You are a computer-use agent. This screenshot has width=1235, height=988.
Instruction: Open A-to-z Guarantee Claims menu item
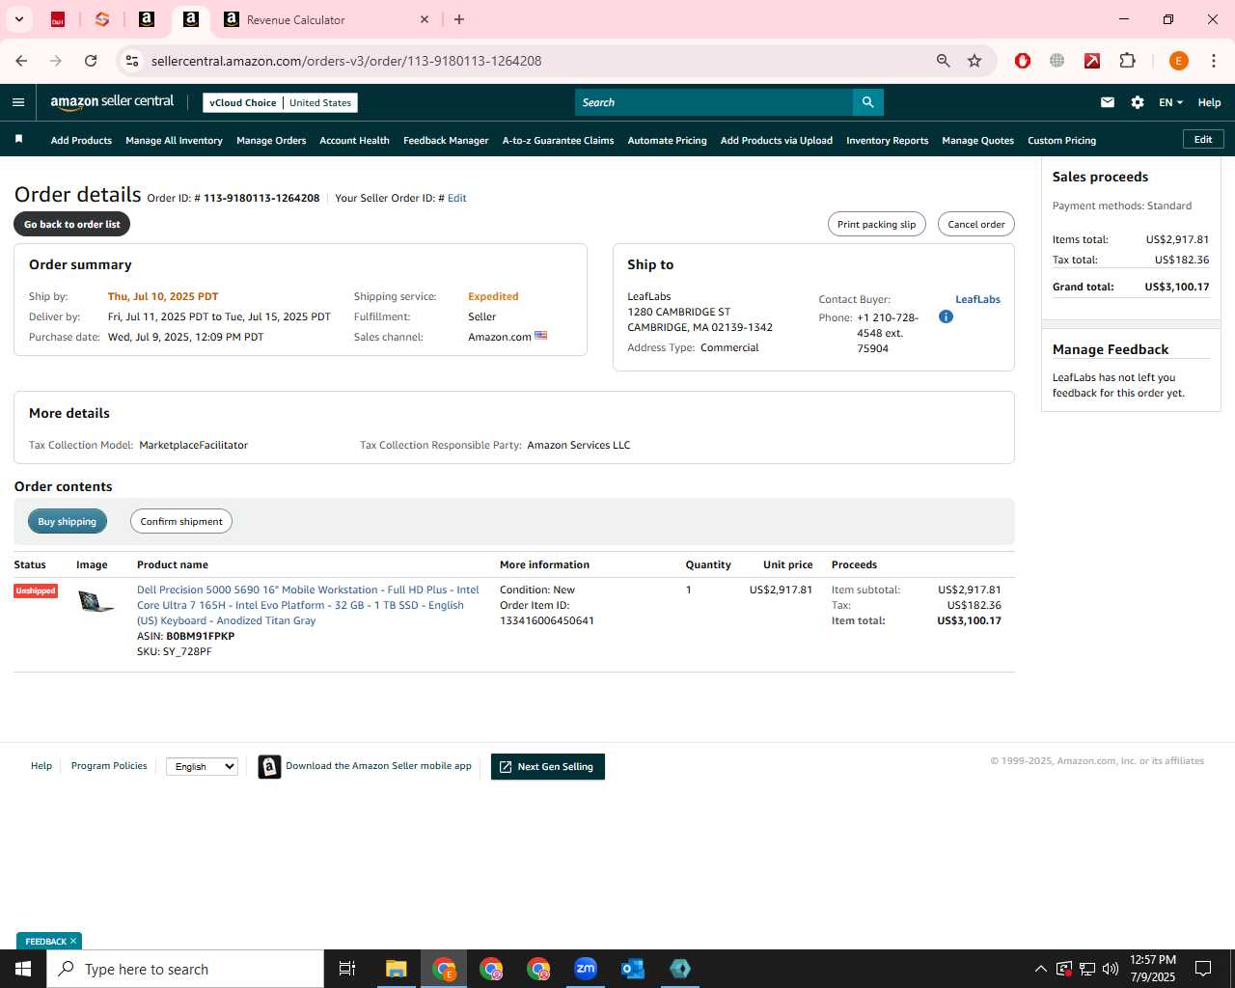click(x=558, y=140)
